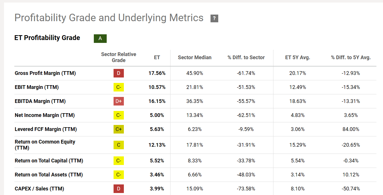The width and height of the screenshot is (383, 195).
Task: Open the Gross Profit Margin (TTM) metric
Action: point(45,73)
